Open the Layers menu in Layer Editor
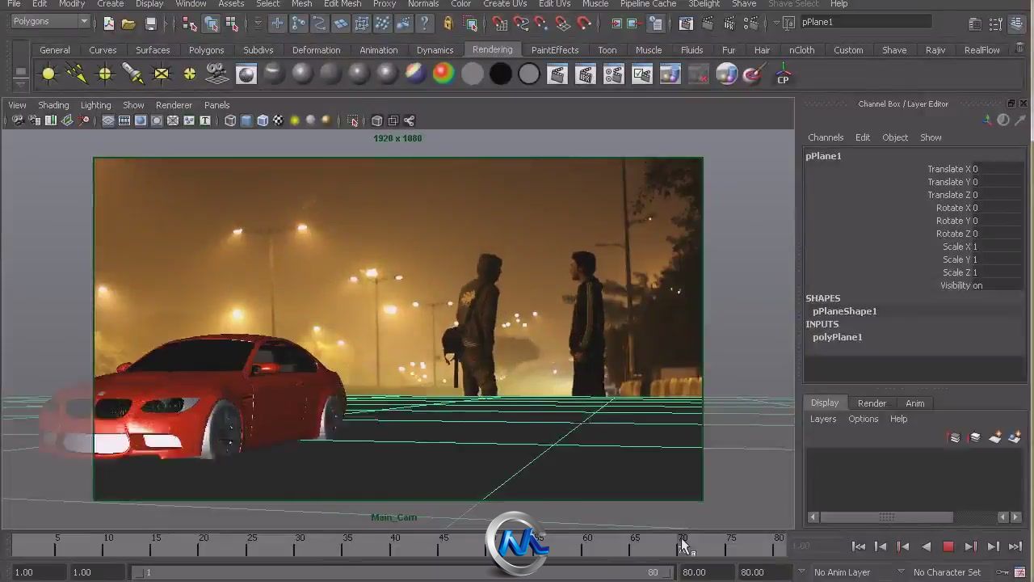Image resolution: width=1034 pixels, height=582 pixels. (823, 419)
